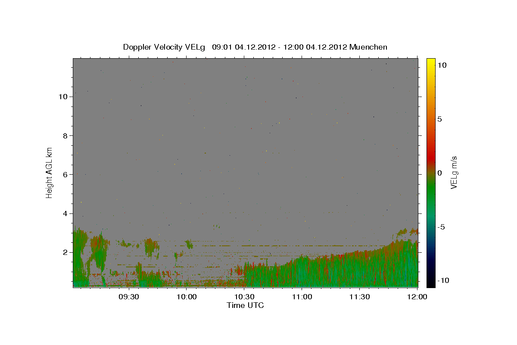This screenshot has height=345, width=517.
Task: Pick the yellow top of the colorbar
Action: tap(431, 63)
